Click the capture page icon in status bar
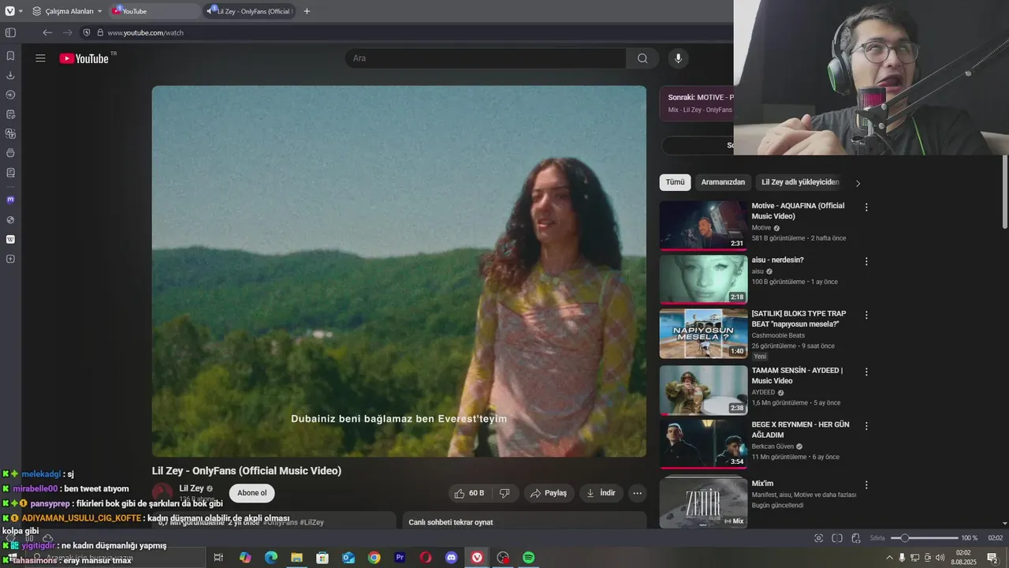Viewport: 1009px width, 568px height. [818, 538]
